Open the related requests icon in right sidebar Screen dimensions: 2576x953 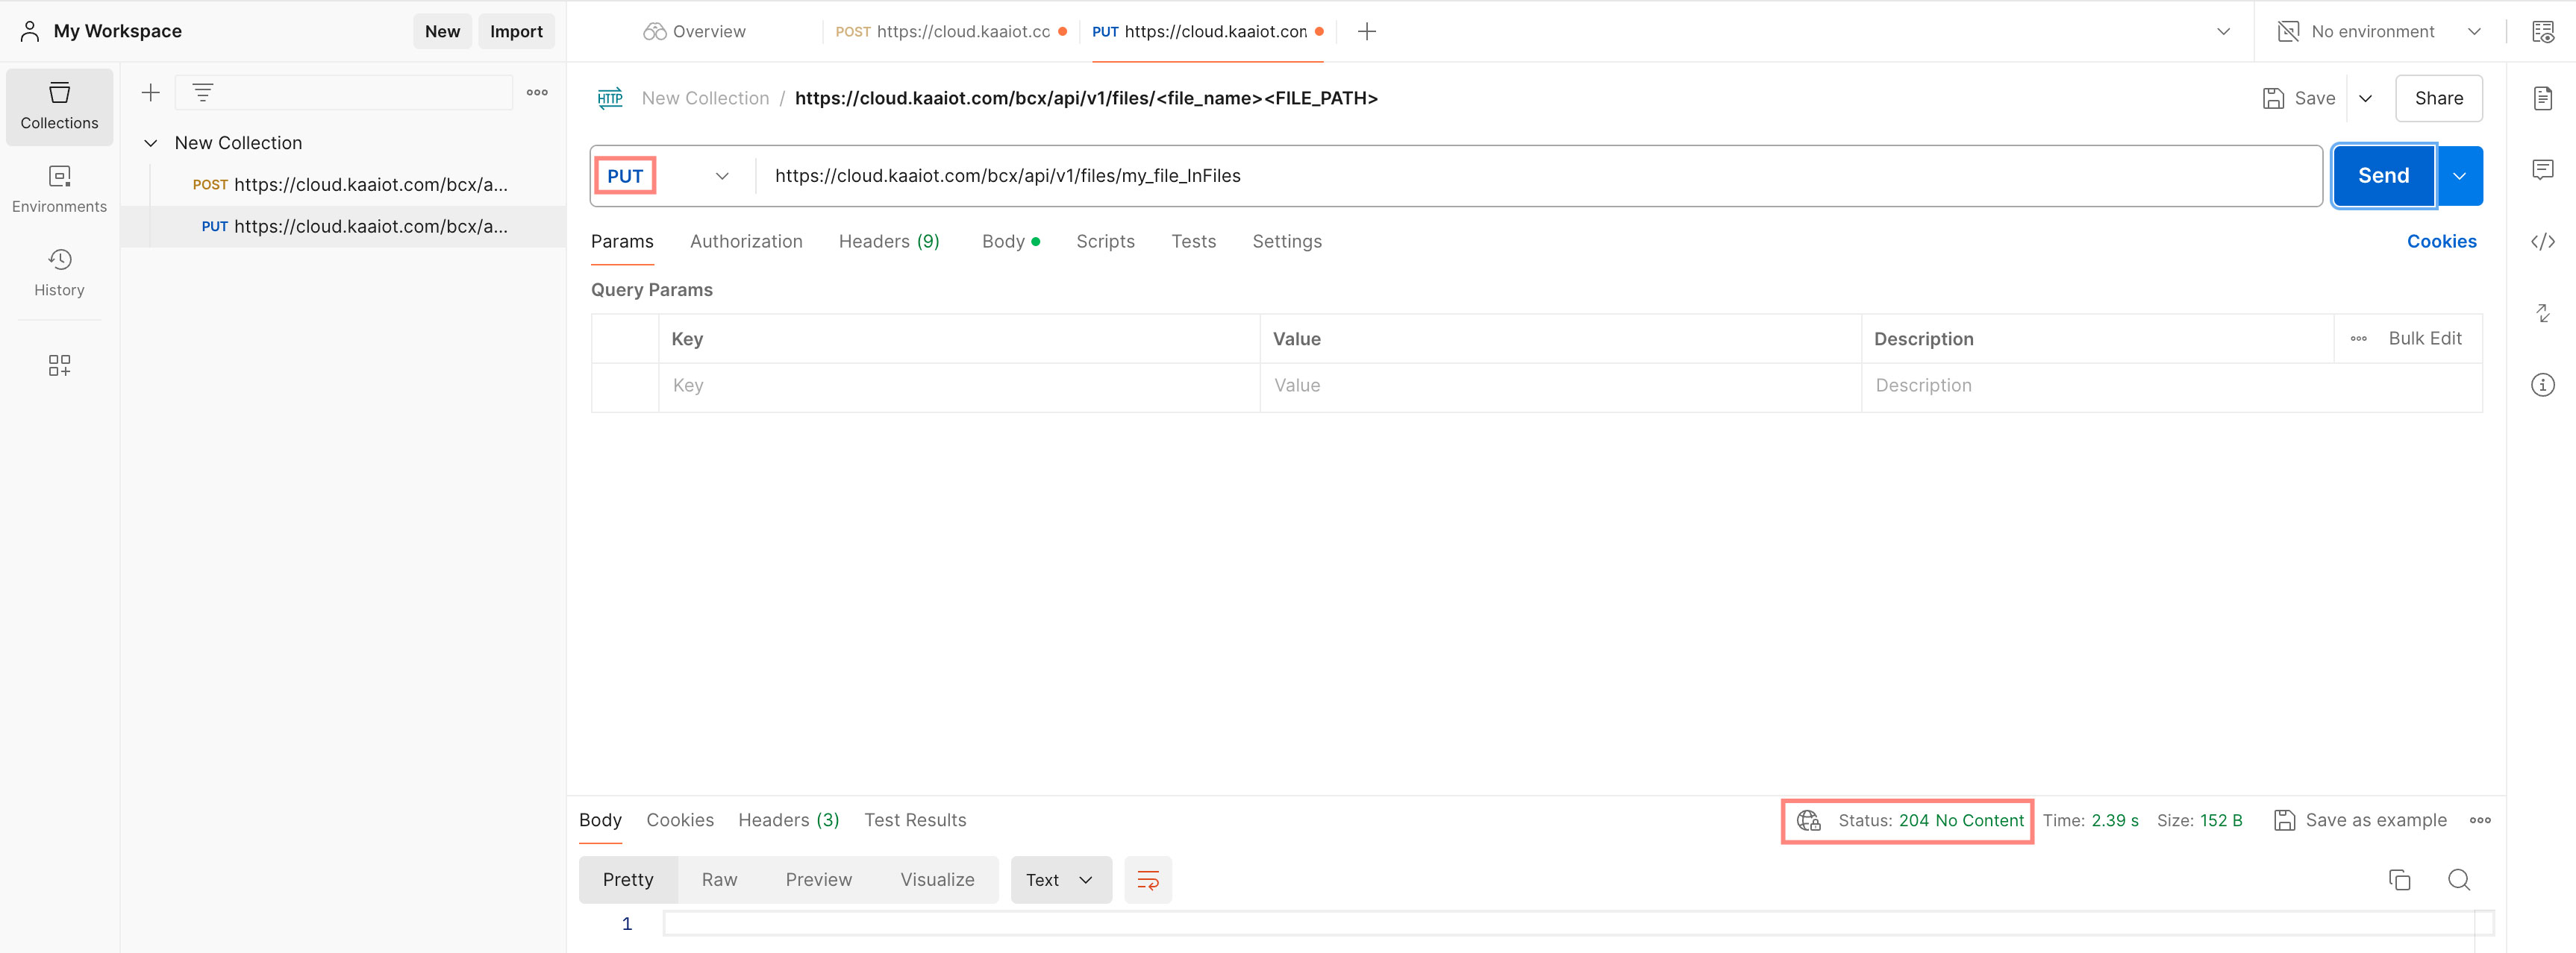(2542, 312)
